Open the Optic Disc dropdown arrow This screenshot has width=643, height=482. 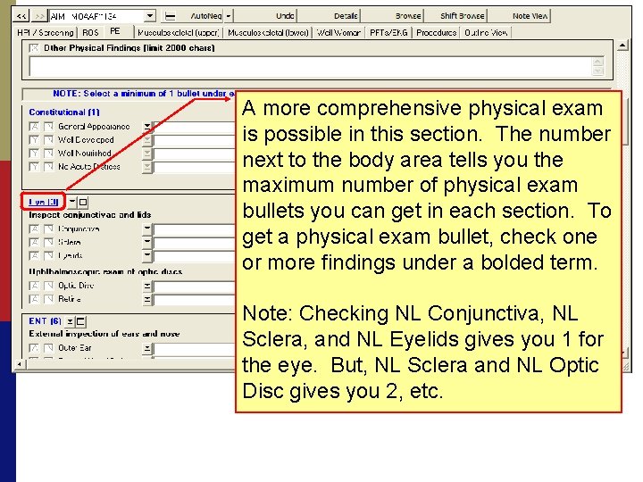point(146,287)
